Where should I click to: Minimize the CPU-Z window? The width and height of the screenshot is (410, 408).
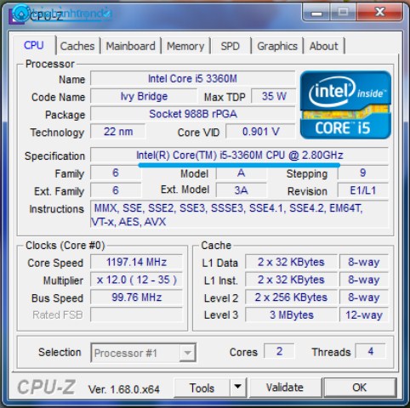[317, 13]
